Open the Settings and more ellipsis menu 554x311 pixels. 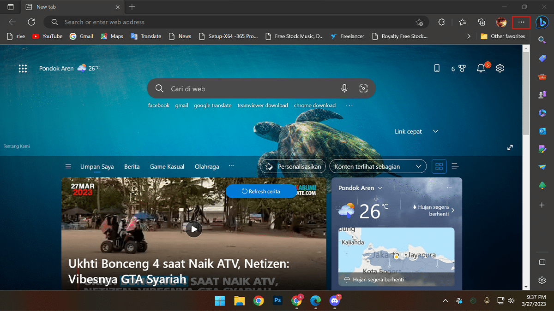[521, 22]
